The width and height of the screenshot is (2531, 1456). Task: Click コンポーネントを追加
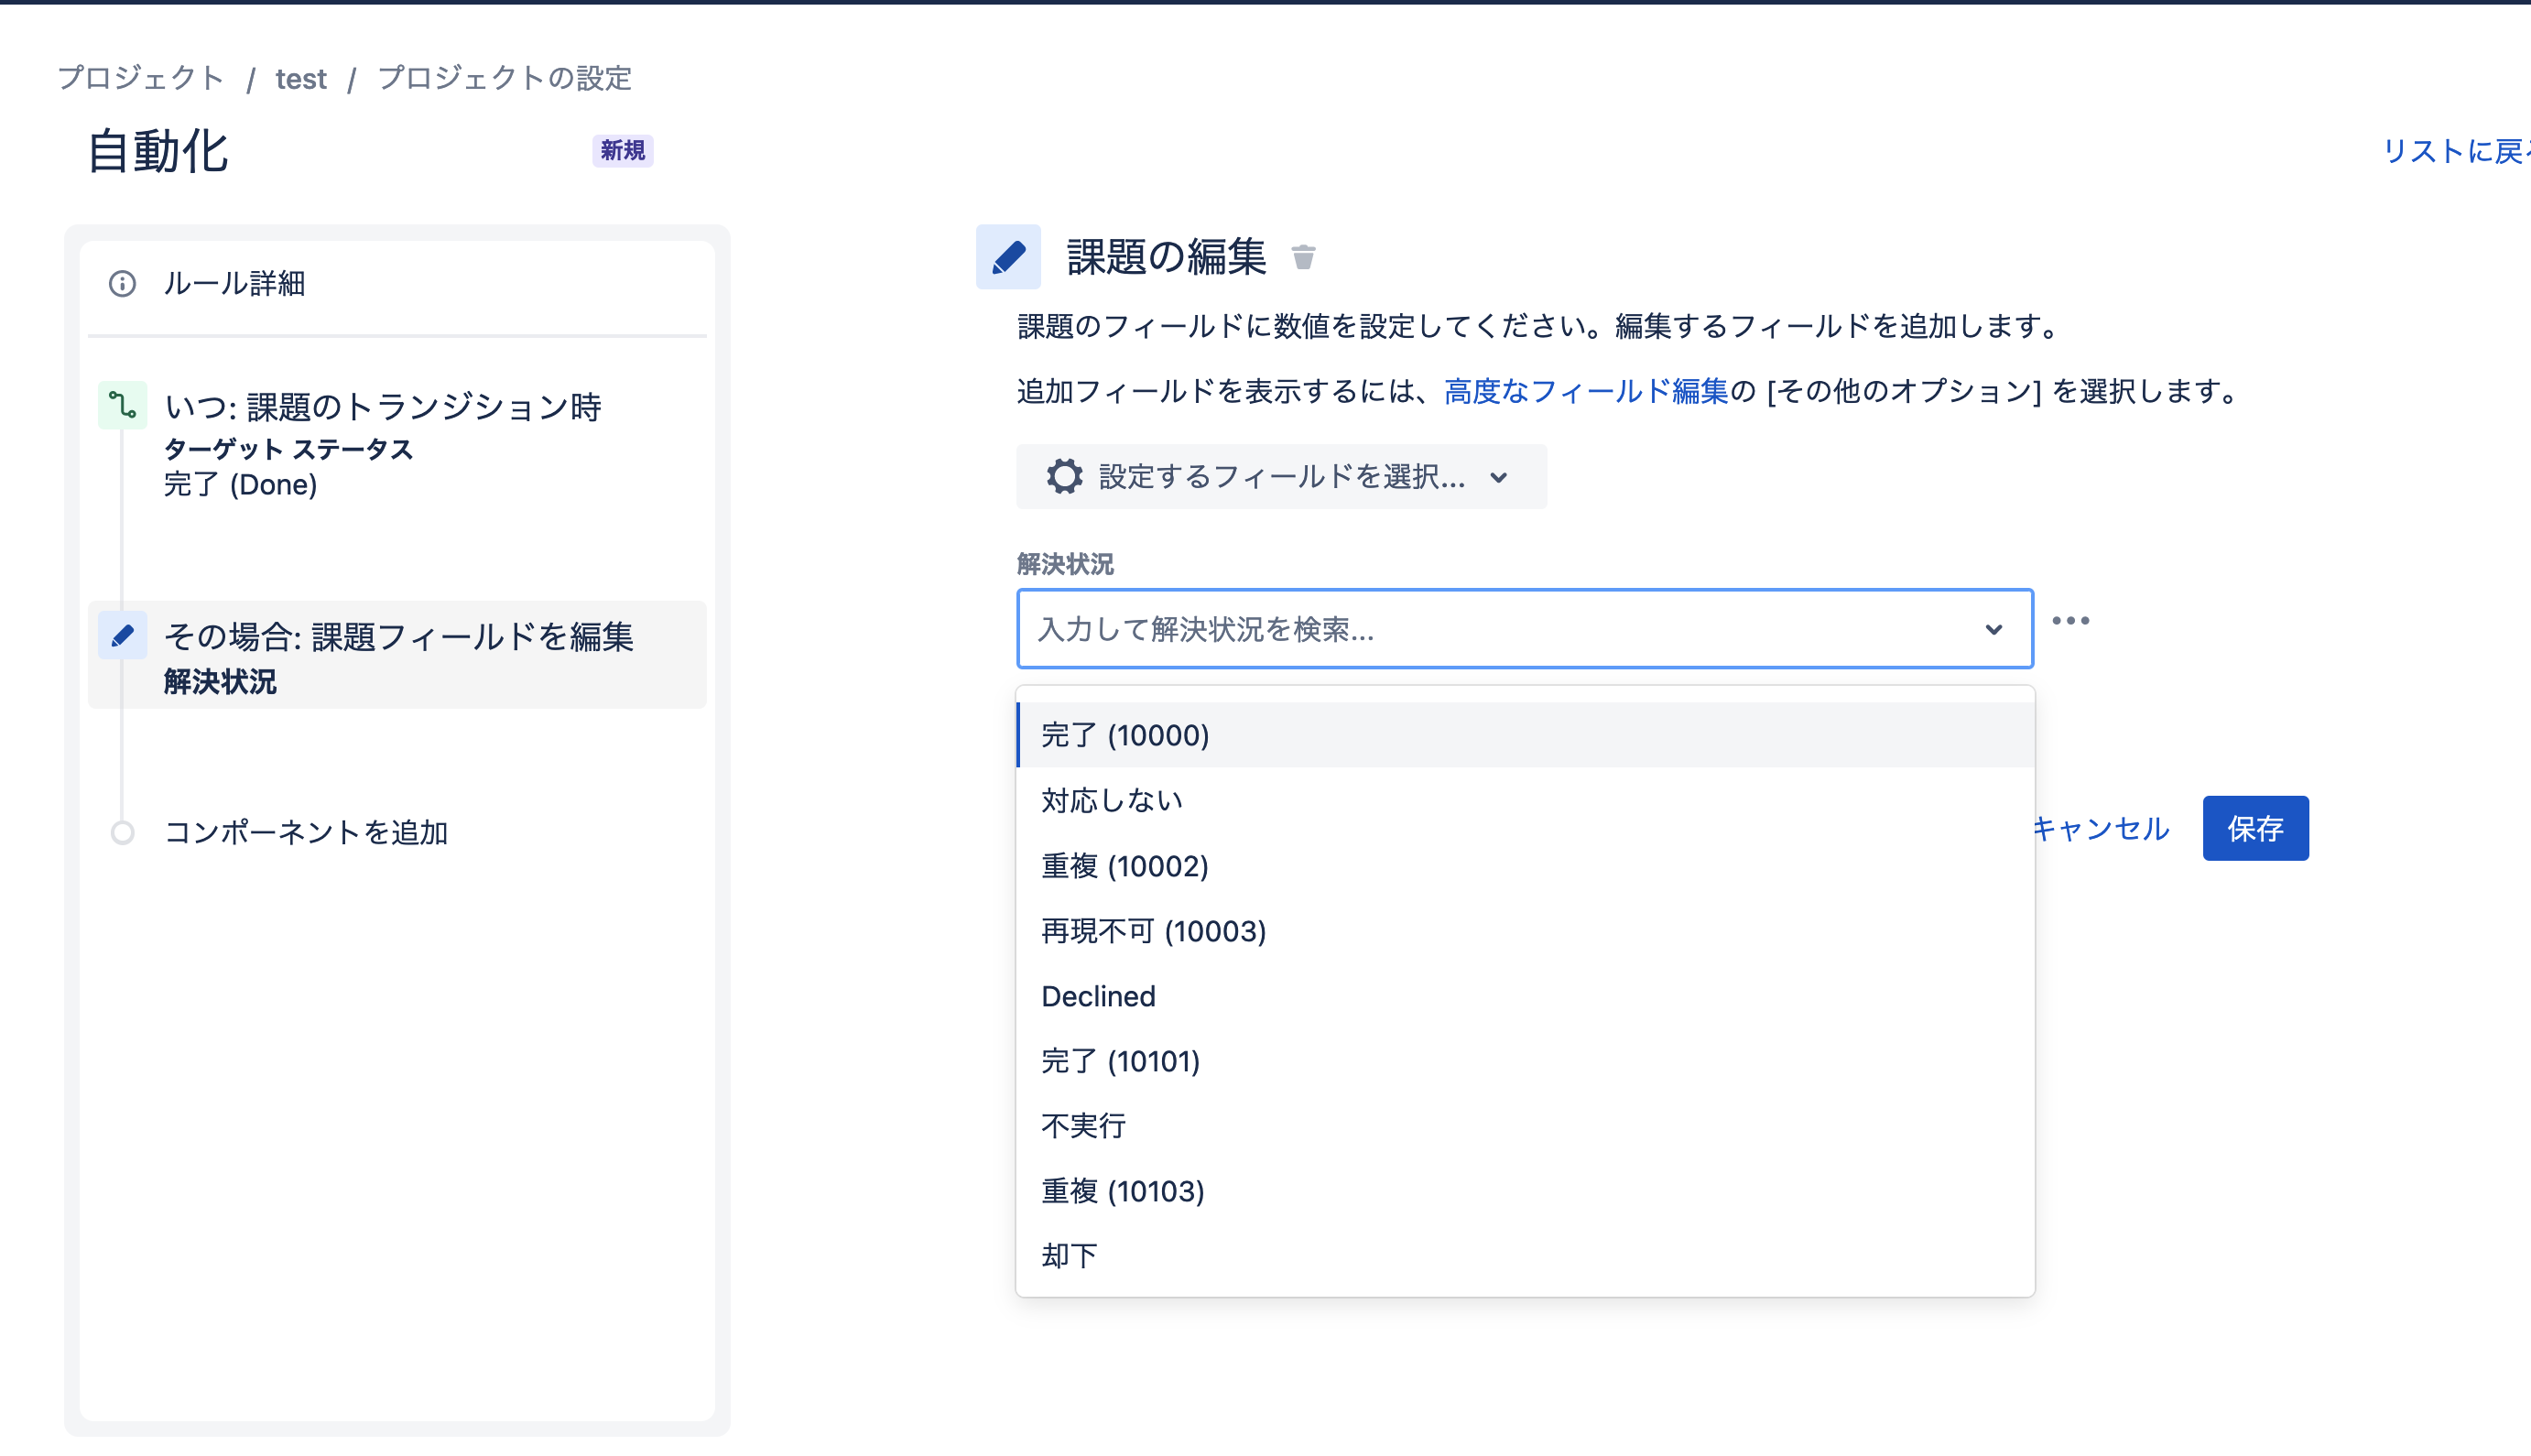point(305,832)
